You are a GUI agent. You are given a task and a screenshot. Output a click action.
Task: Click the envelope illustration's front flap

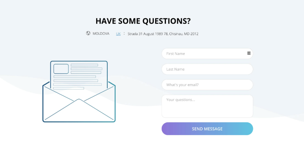click(79, 111)
